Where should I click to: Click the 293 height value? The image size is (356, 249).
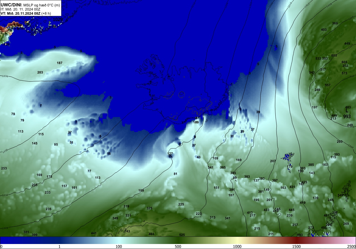340,142
